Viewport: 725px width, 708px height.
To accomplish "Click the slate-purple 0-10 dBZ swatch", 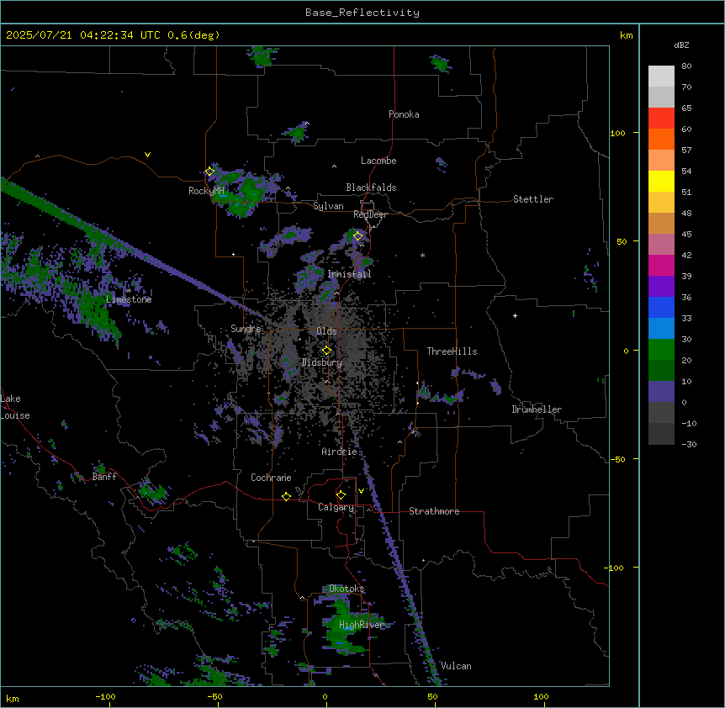I will pyautogui.click(x=661, y=392).
